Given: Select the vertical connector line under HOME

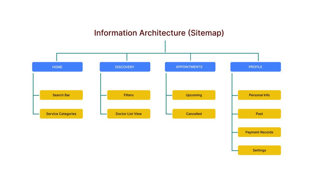Looking at the screenshot, I should pyautogui.click(x=33, y=83).
